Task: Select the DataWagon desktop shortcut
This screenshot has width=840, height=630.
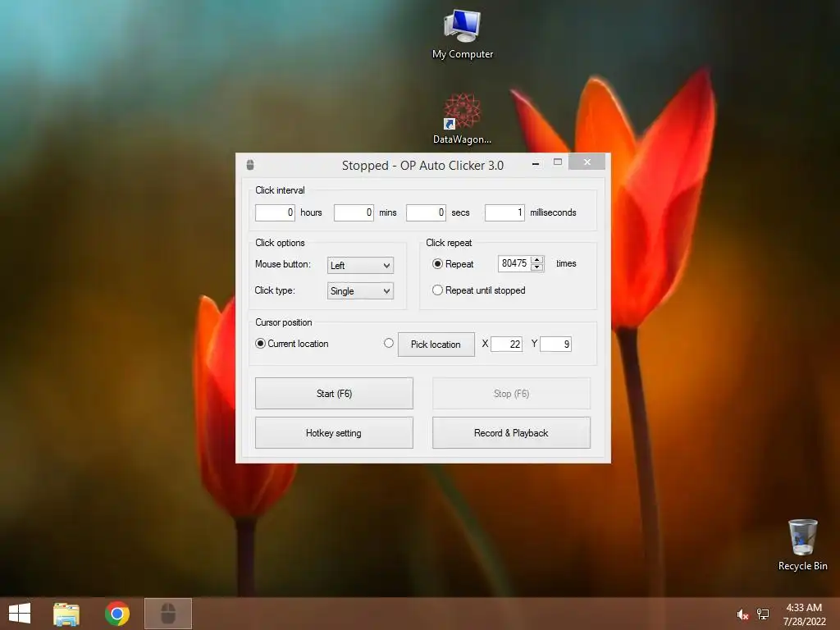Action: [x=462, y=118]
